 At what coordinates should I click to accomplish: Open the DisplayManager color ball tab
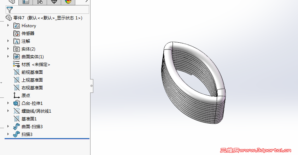(x=68, y=2)
